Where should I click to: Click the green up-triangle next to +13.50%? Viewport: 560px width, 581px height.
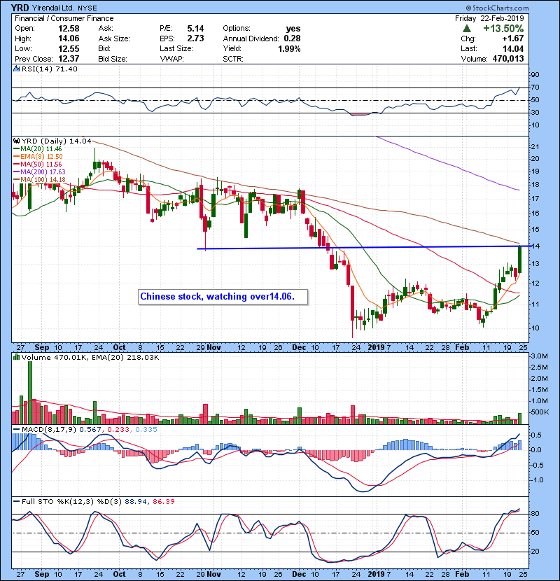(x=467, y=29)
